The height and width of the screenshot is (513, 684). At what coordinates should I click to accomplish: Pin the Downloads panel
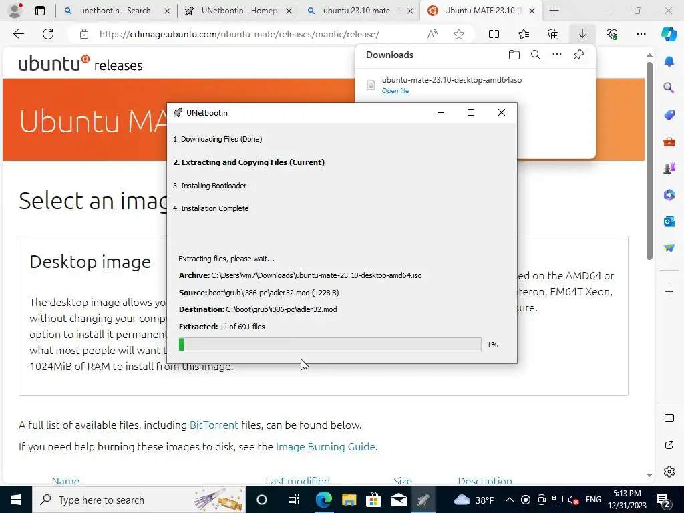(579, 55)
